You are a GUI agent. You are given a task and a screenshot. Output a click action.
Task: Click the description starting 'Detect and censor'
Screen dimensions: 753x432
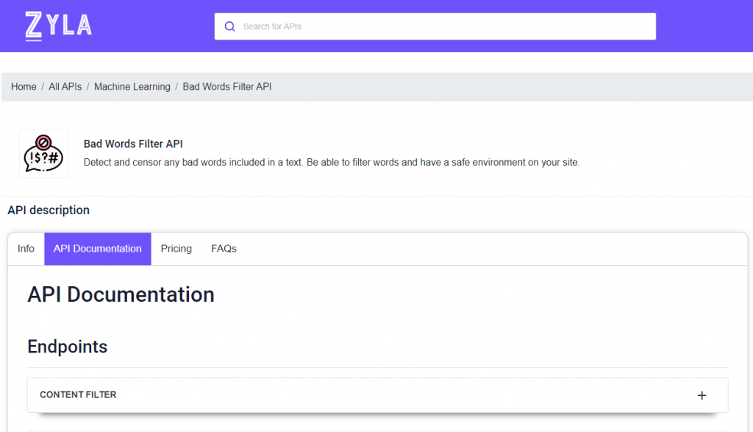(x=332, y=163)
